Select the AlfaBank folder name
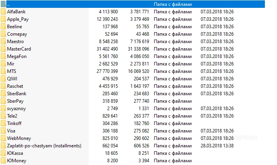Viewport: 277px width, 165px height. [x=16, y=12]
